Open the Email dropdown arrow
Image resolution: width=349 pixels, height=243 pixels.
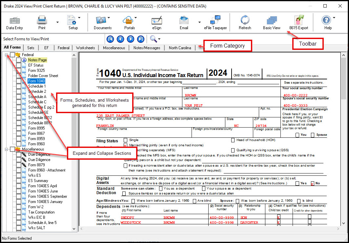coord(199,22)
